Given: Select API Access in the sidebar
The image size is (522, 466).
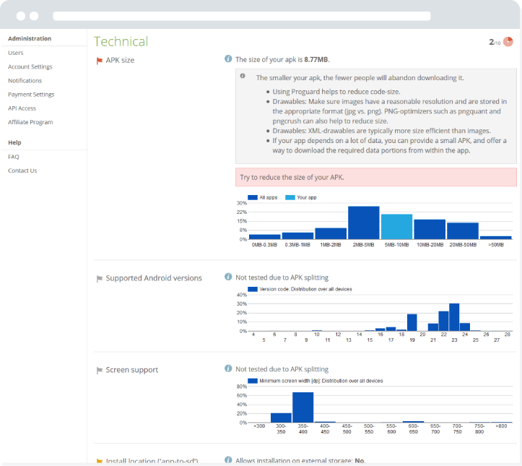Looking at the screenshot, I should 22,108.
